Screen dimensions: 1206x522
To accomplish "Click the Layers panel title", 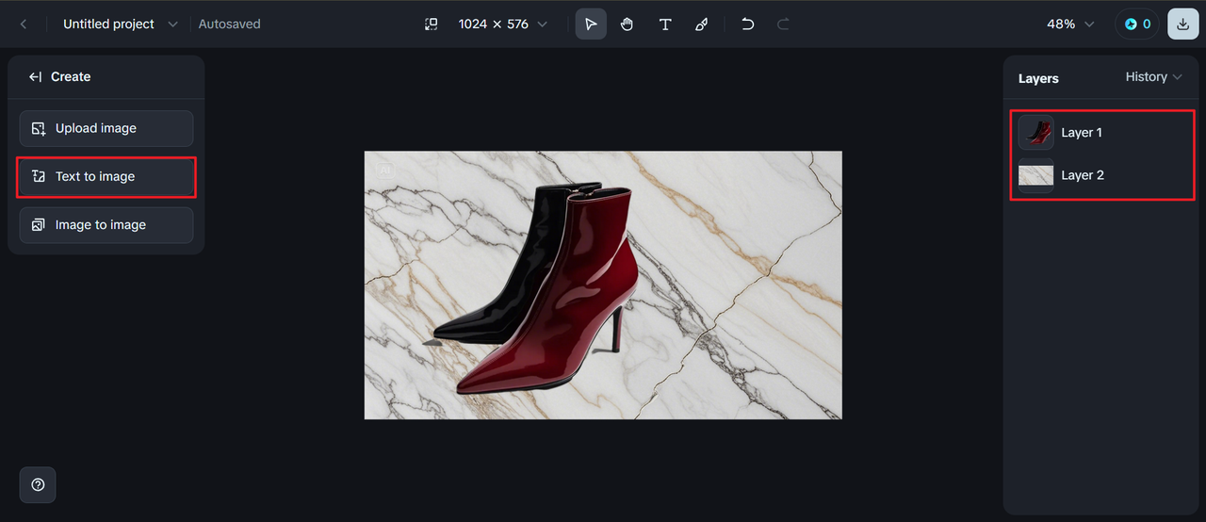I will click(x=1038, y=78).
